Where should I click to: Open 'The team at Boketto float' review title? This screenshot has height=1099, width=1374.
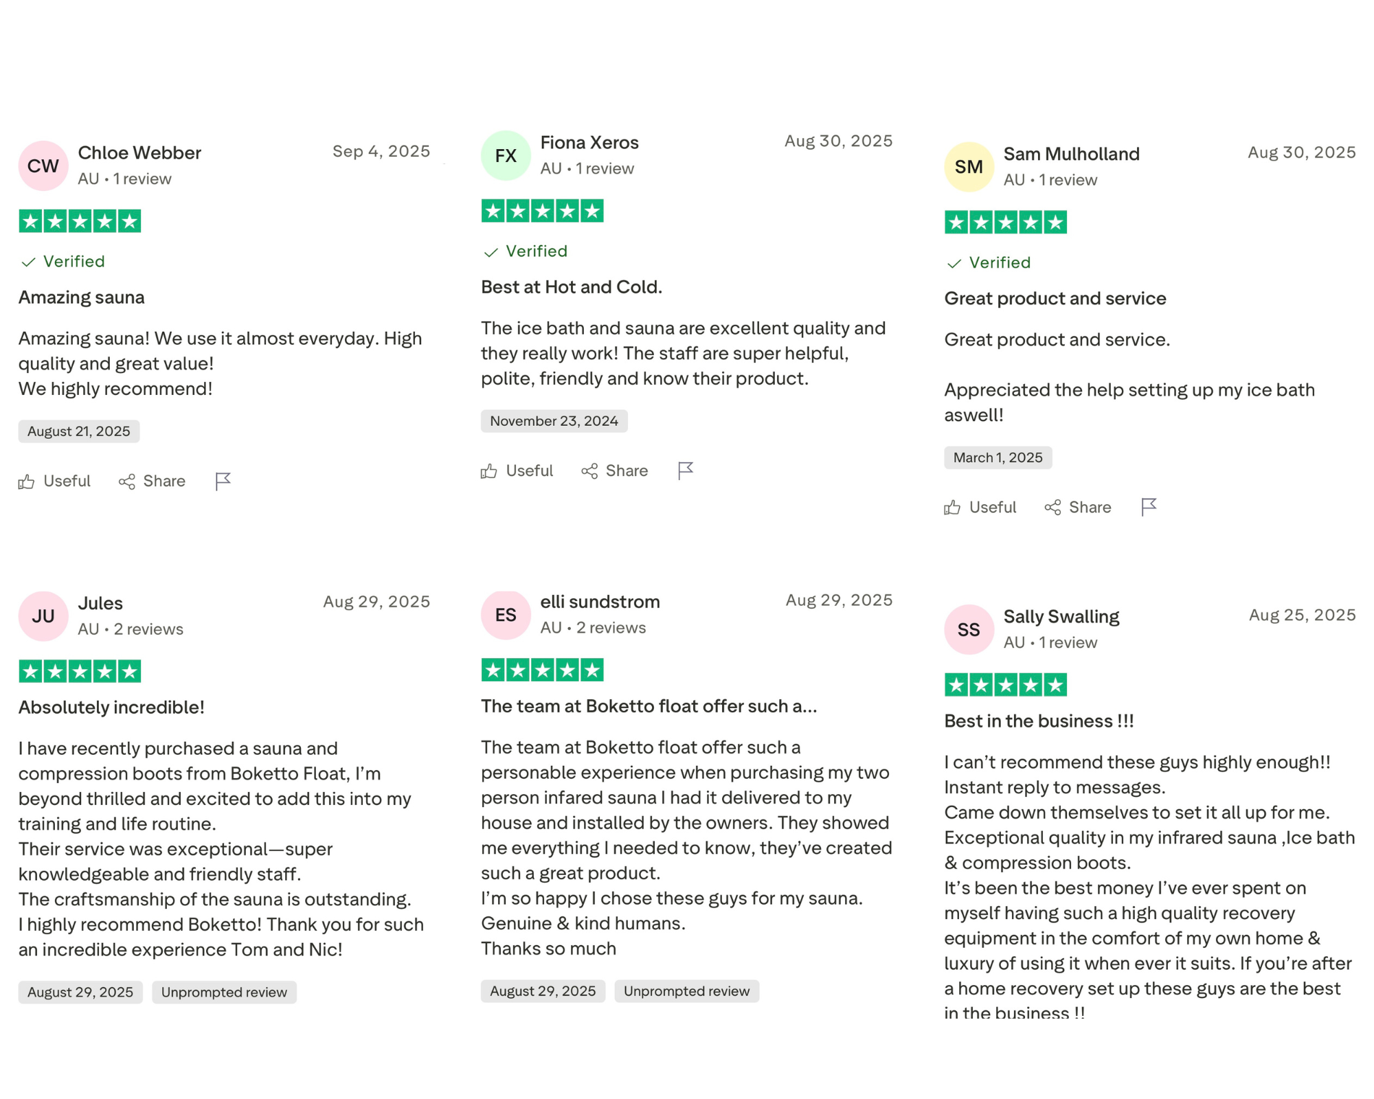coord(649,705)
